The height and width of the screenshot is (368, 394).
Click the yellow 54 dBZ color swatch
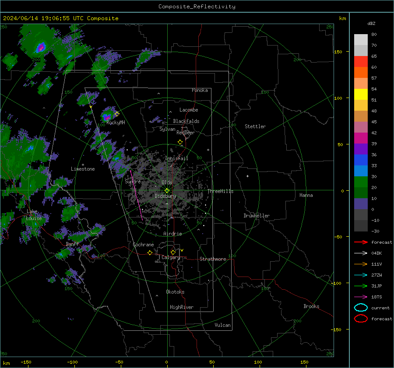(x=361, y=95)
